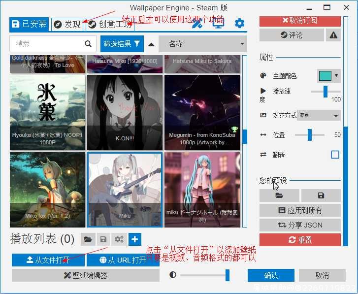This screenshot has width=358, height=294.
Task: Open settings gear icon
Action: click(x=239, y=23)
